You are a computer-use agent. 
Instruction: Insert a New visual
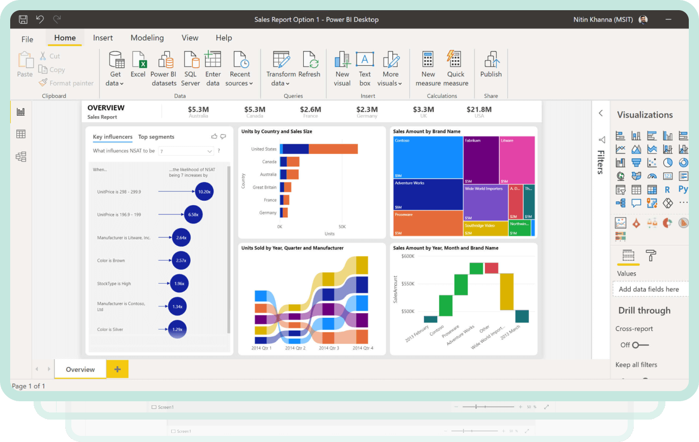point(342,69)
